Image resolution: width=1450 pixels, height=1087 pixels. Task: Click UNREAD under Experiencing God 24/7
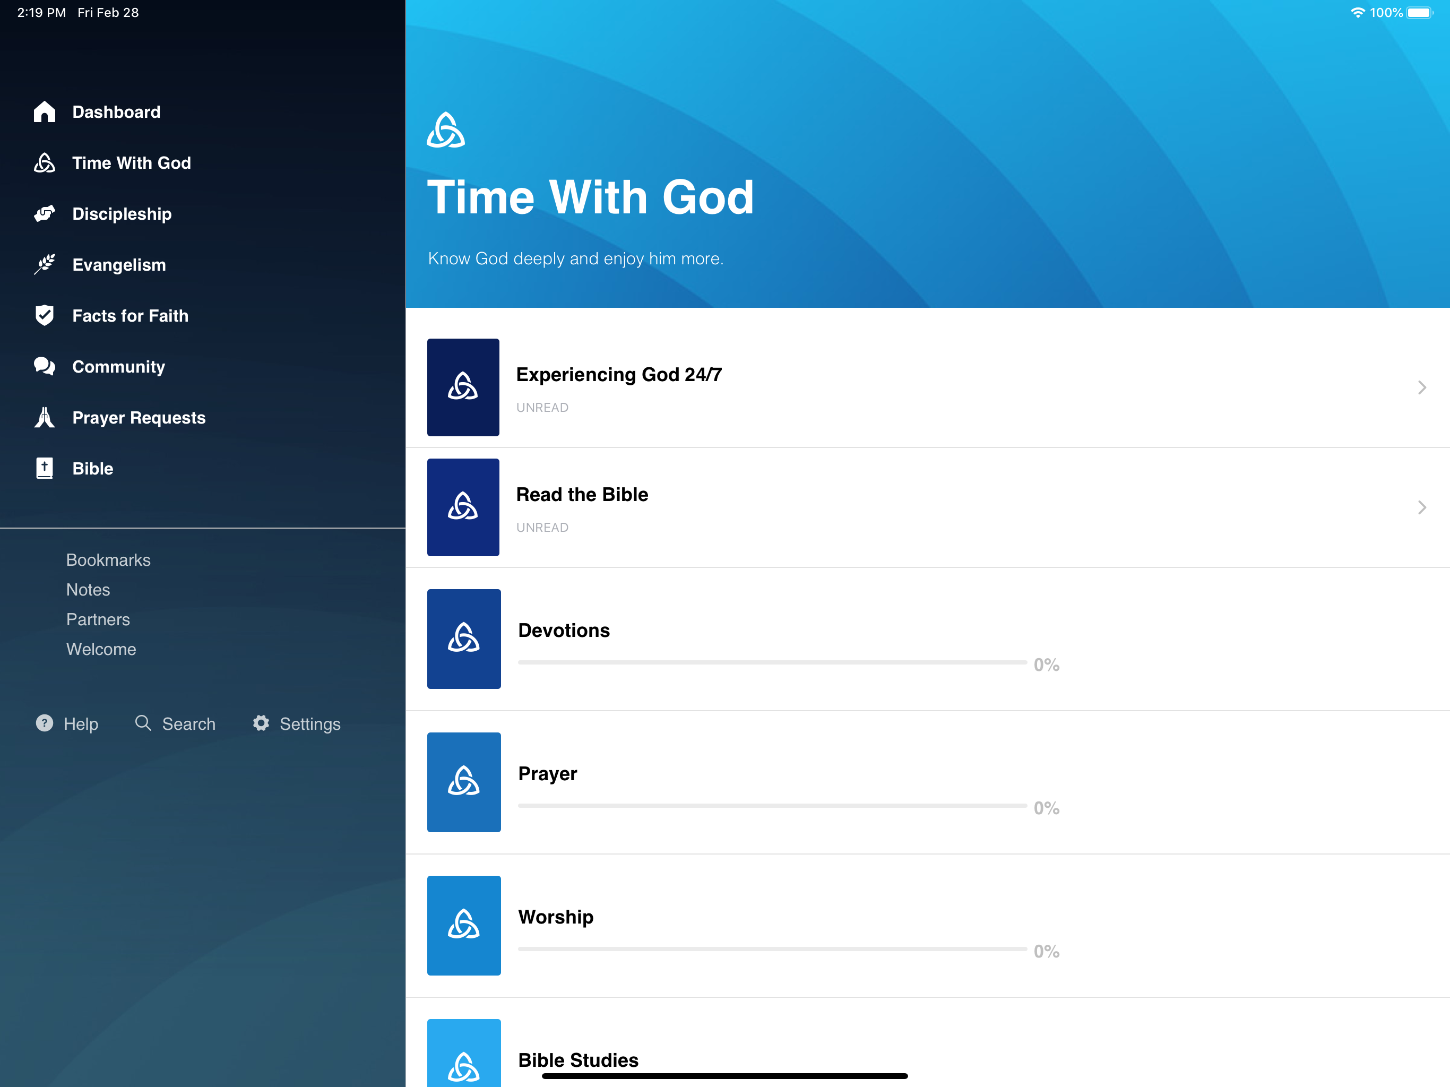542,407
